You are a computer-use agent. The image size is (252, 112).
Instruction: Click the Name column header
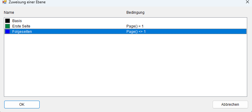(9, 13)
